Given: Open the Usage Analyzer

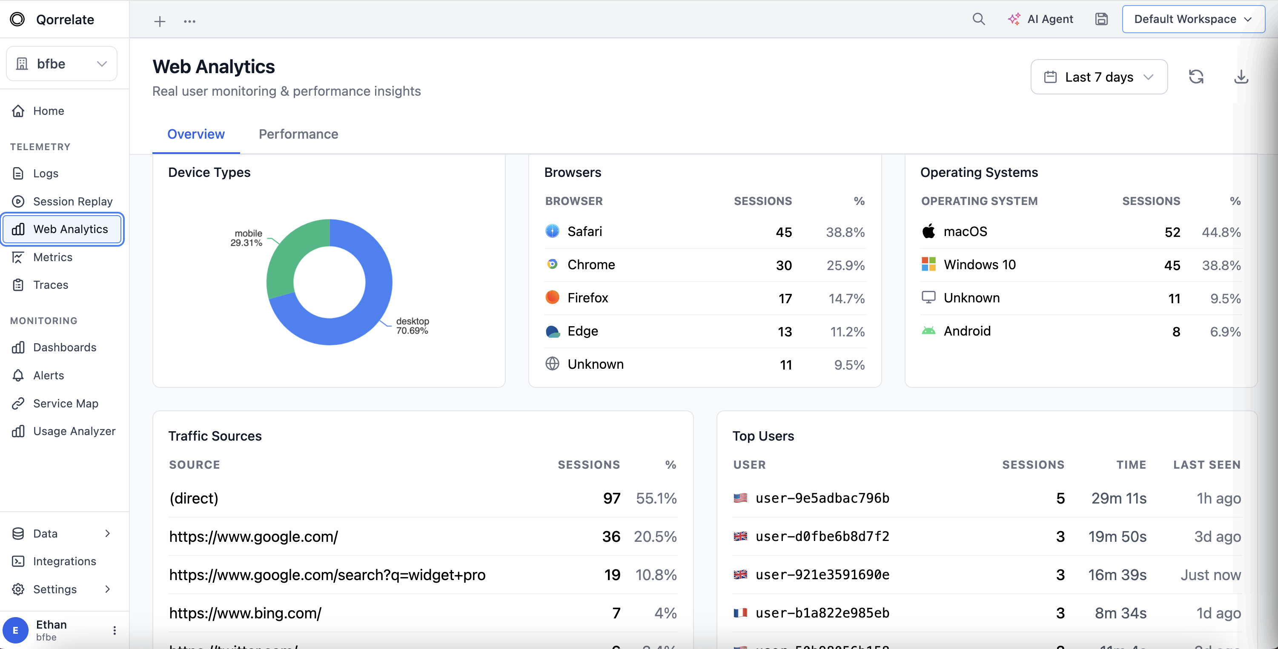Looking at the screenshot, I should [75, 431].
